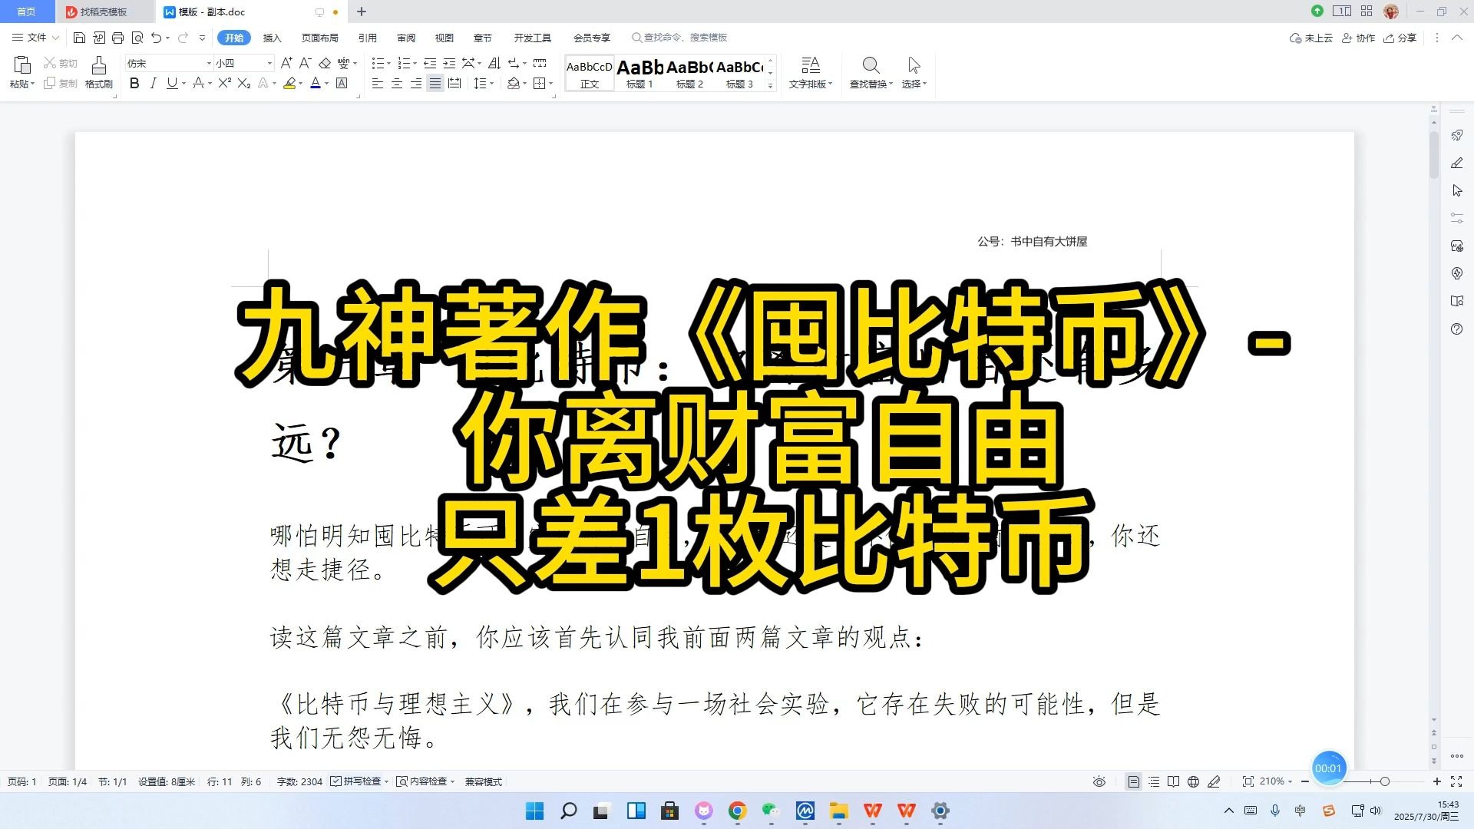Open the font size dropdown (小四)

269,63
